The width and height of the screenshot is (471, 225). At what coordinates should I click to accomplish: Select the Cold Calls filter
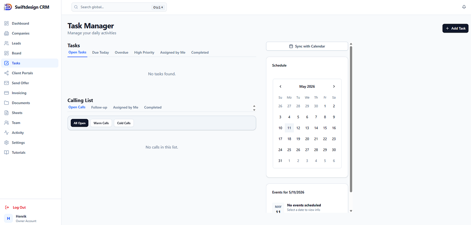(124, 123)
